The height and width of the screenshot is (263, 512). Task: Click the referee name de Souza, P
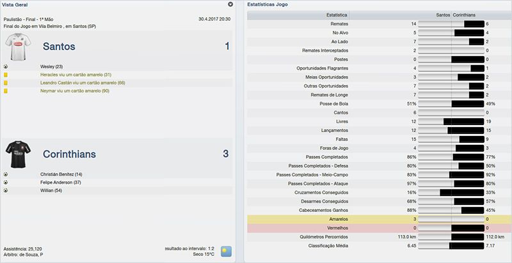(x=29, y=255)
